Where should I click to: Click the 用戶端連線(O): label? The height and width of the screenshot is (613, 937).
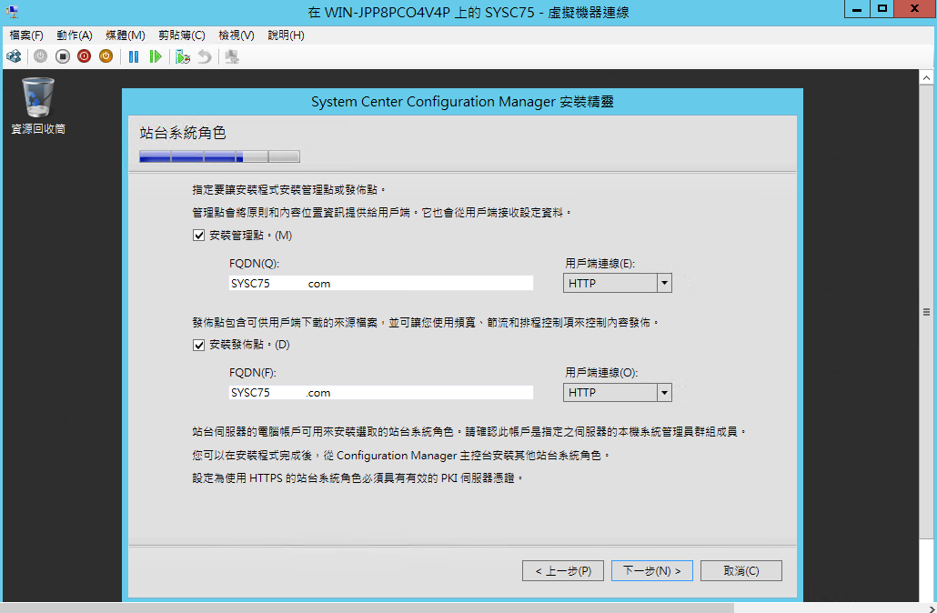[601, 373]
